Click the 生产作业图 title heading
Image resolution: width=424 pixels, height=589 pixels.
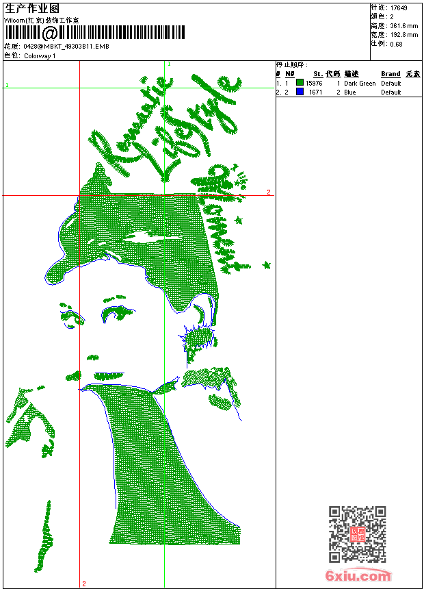31,8
